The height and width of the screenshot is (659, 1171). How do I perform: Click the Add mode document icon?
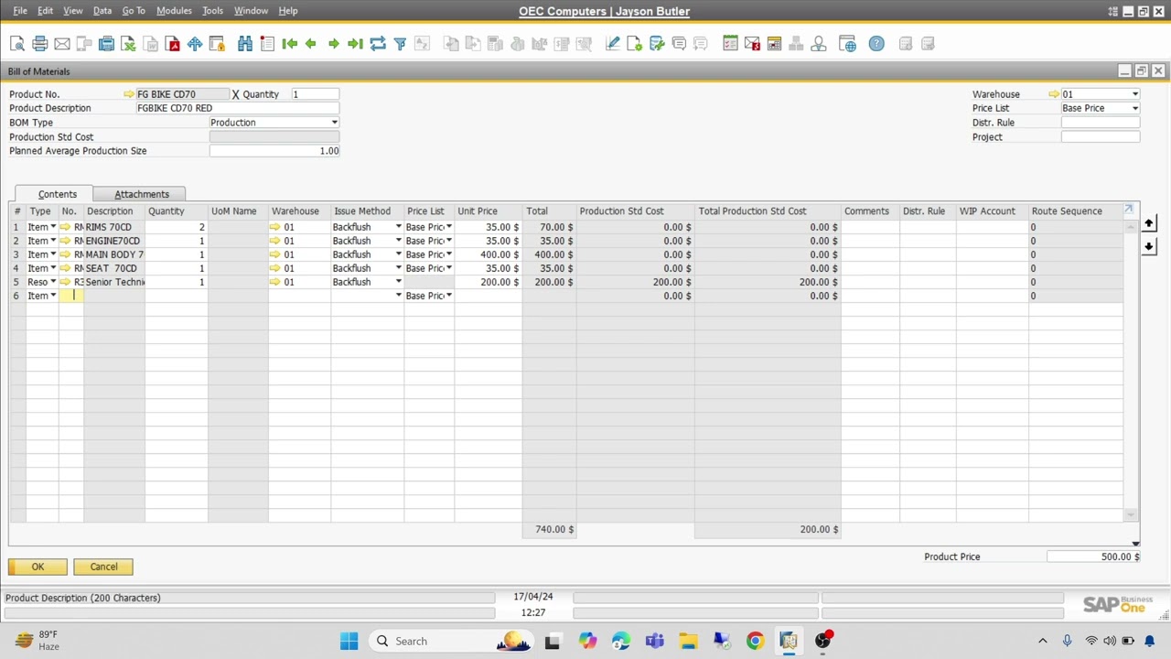tap(267, 44)
